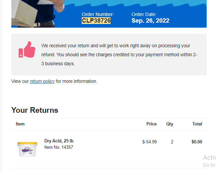
Task: Select the highlighted order number CLP38726
Action: tap(96, 21)
